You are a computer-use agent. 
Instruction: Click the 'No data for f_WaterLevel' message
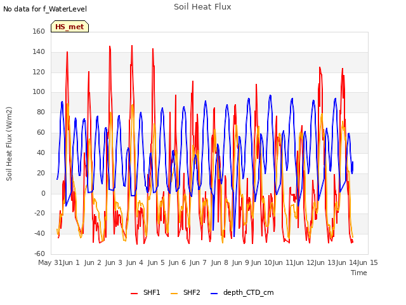[x=45, y=9]
